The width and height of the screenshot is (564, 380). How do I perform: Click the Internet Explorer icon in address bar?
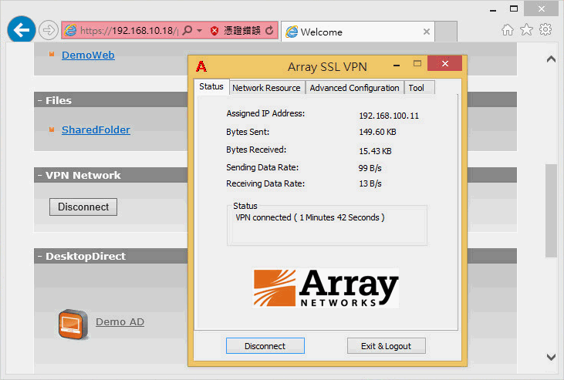point(70,30)
